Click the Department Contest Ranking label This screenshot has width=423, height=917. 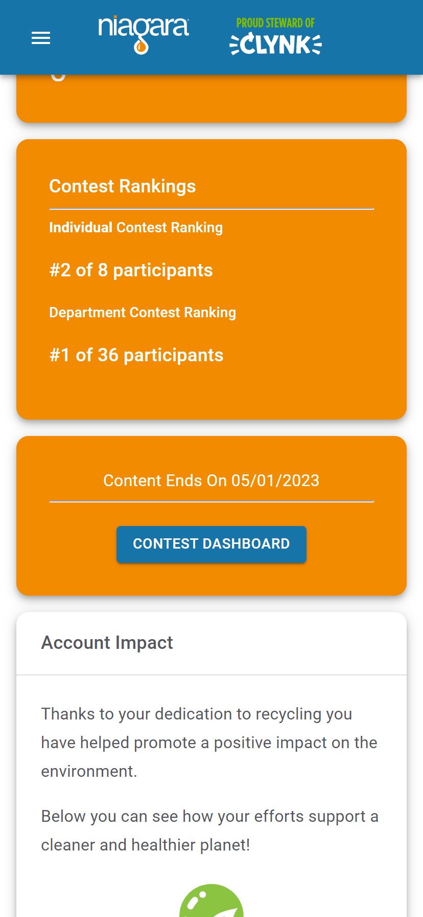coord(143,313)
